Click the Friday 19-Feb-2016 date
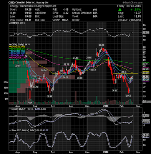The width and height of the screenshot is (151, 154). [x=129, y=6]
